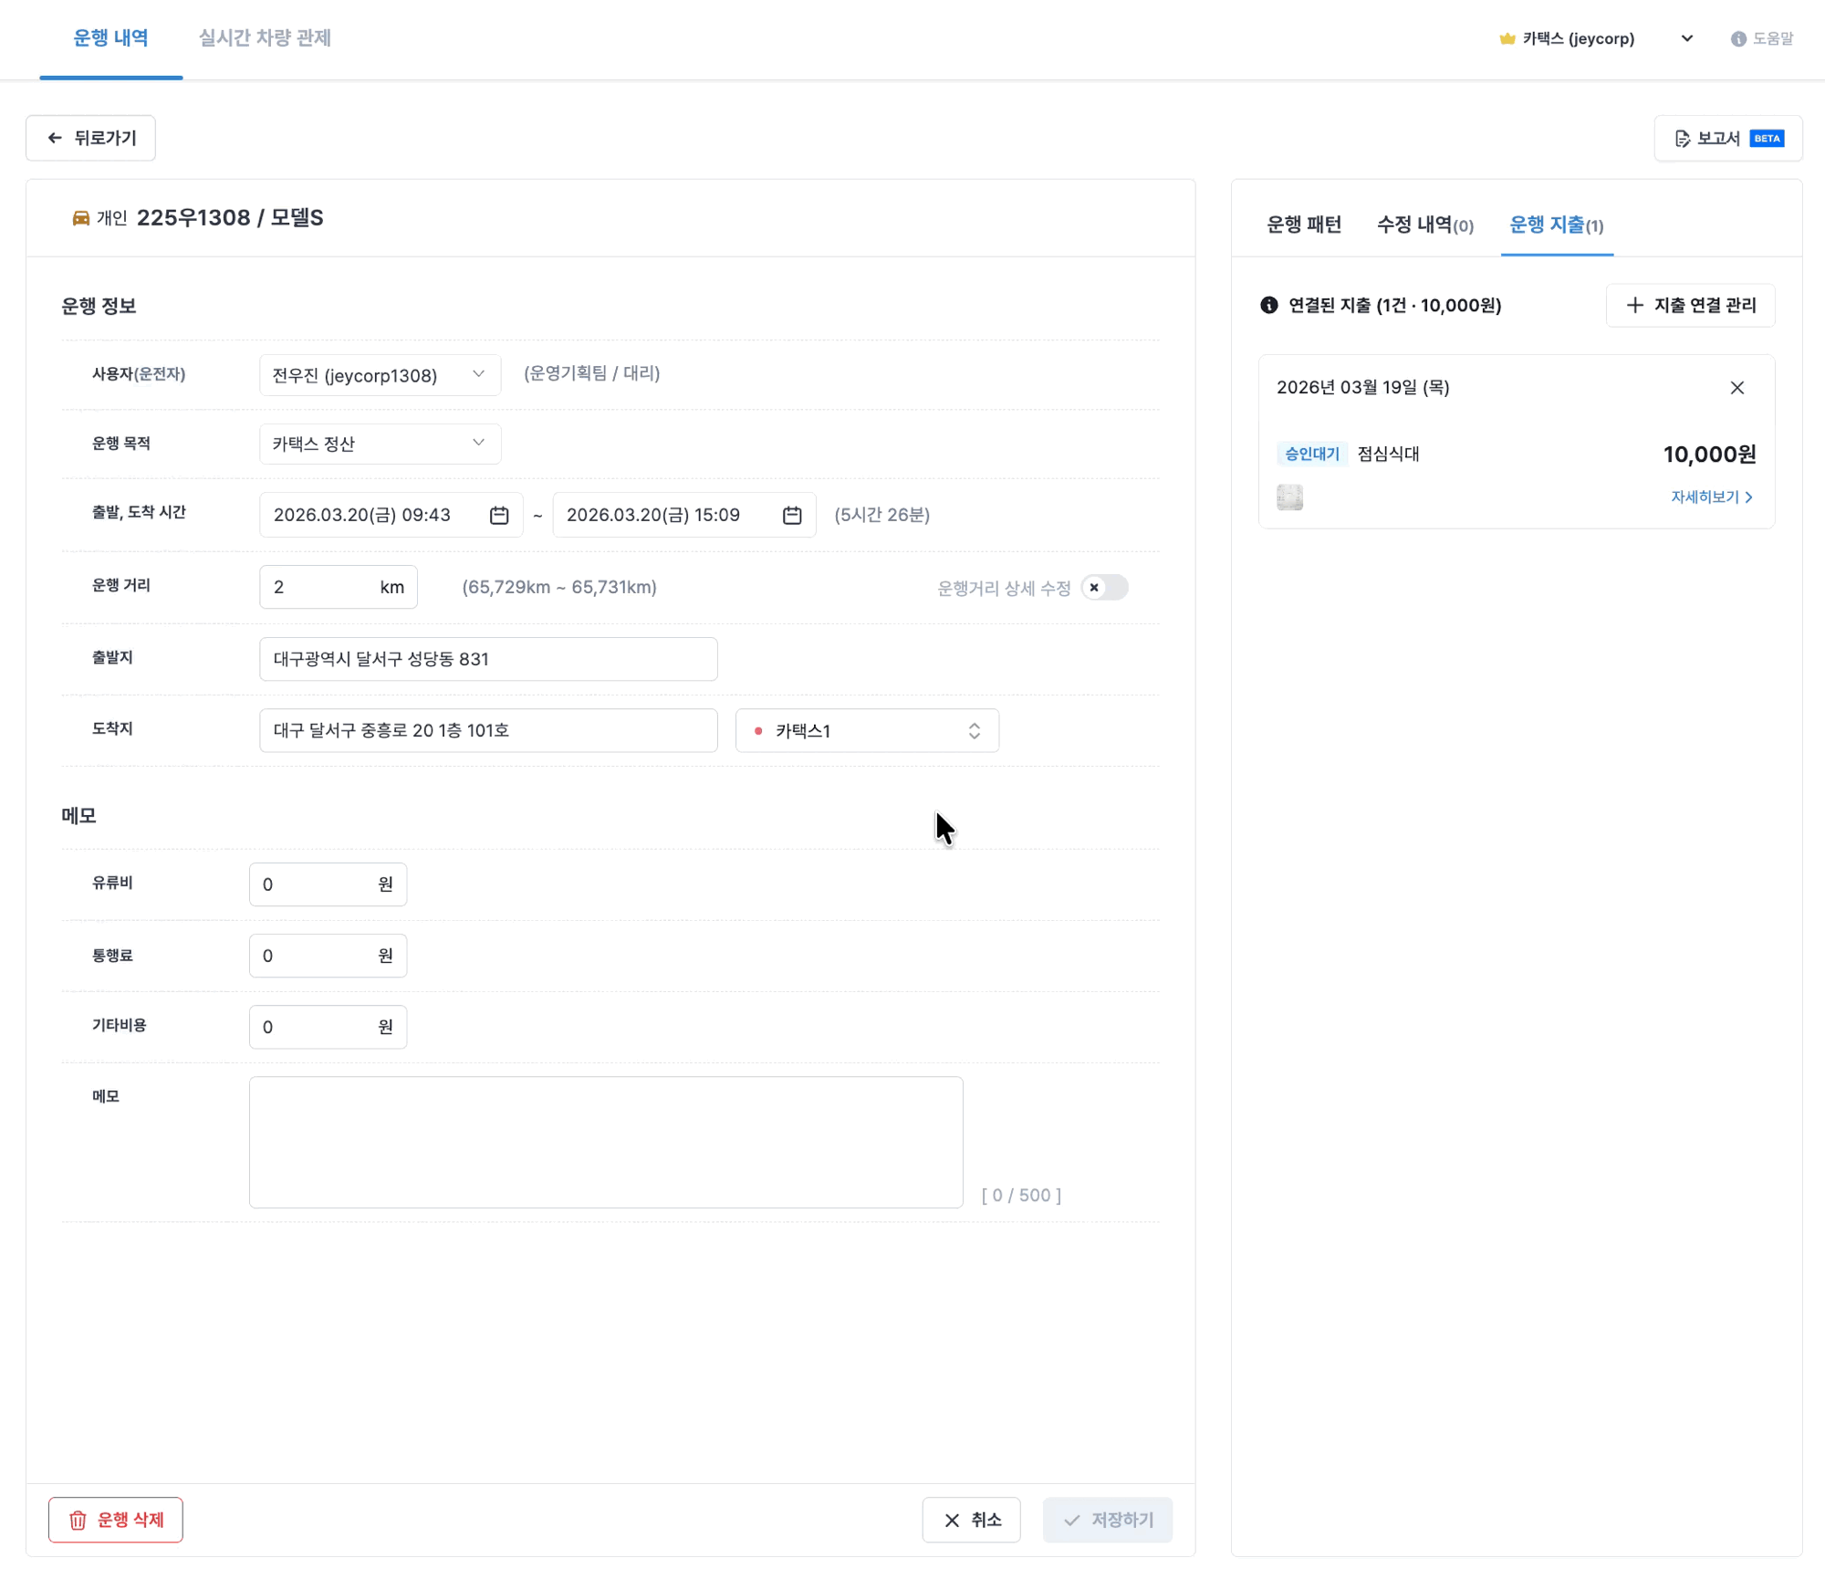Viewport: 1825px width, 1579px height.
Task: Open the 사용자(운전자) dropdown
Action: pos(380,375)
